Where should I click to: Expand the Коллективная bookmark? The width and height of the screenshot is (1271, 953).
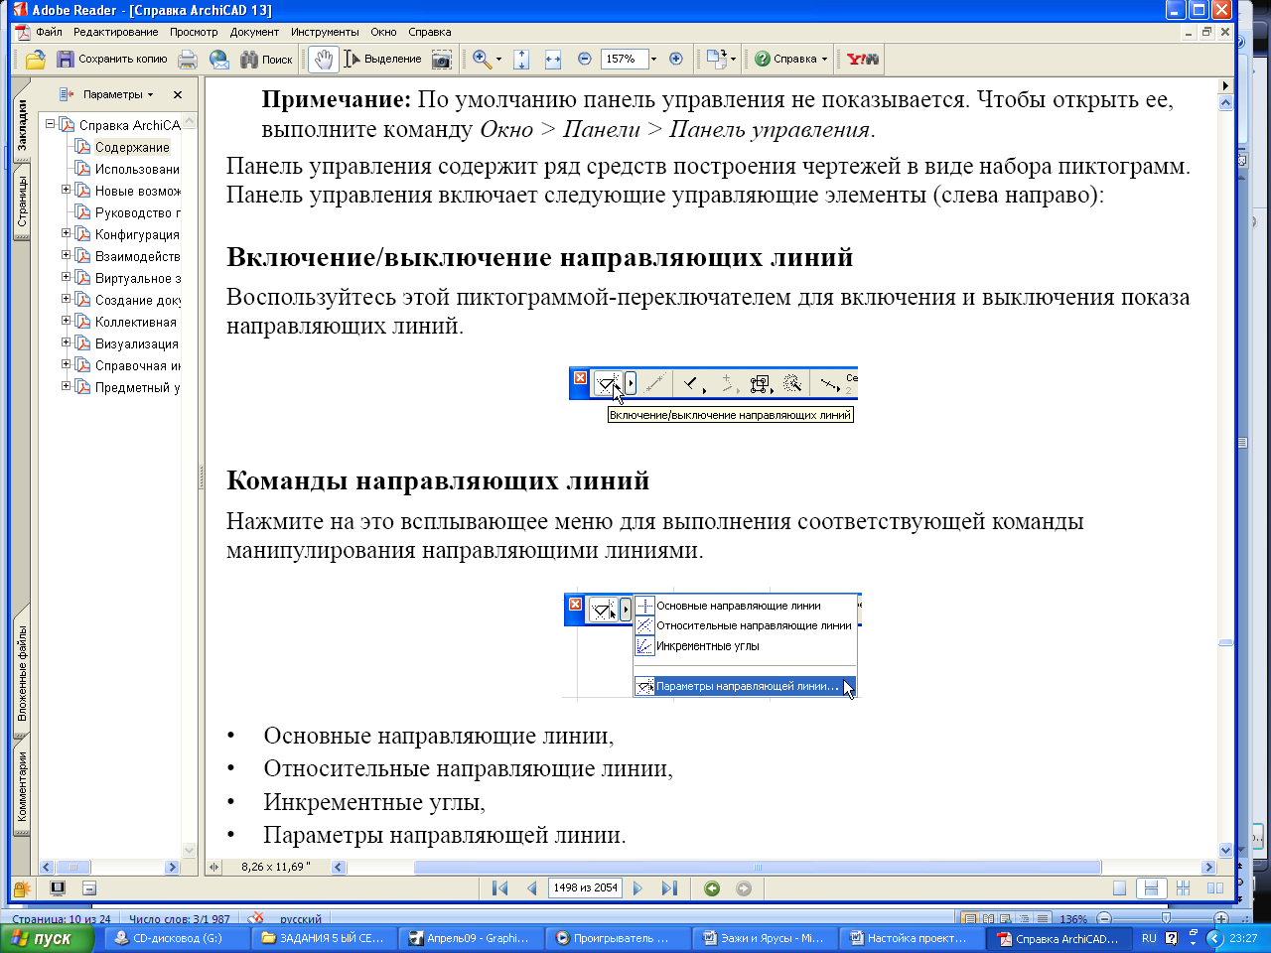pyautogui.click(x=66, y=321)
